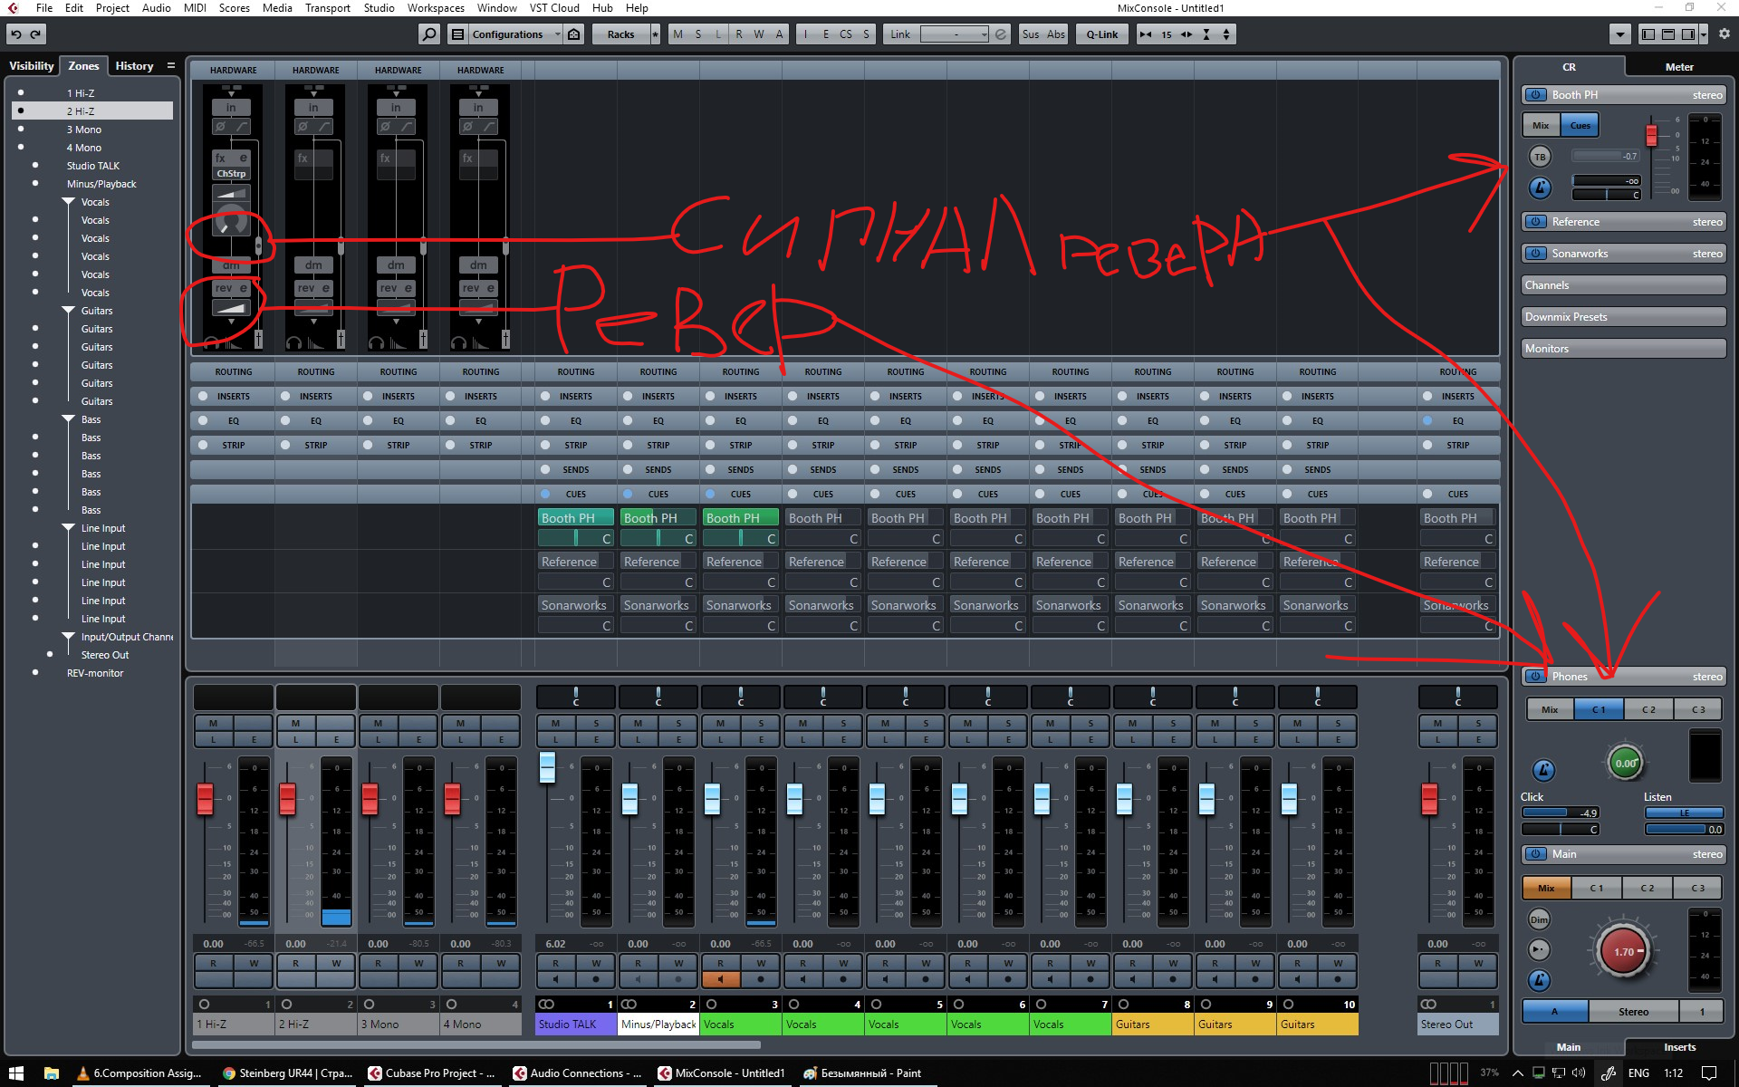Click the Racks button
The height and width of the screenshot is (1087, 1739).
point(620,34)
